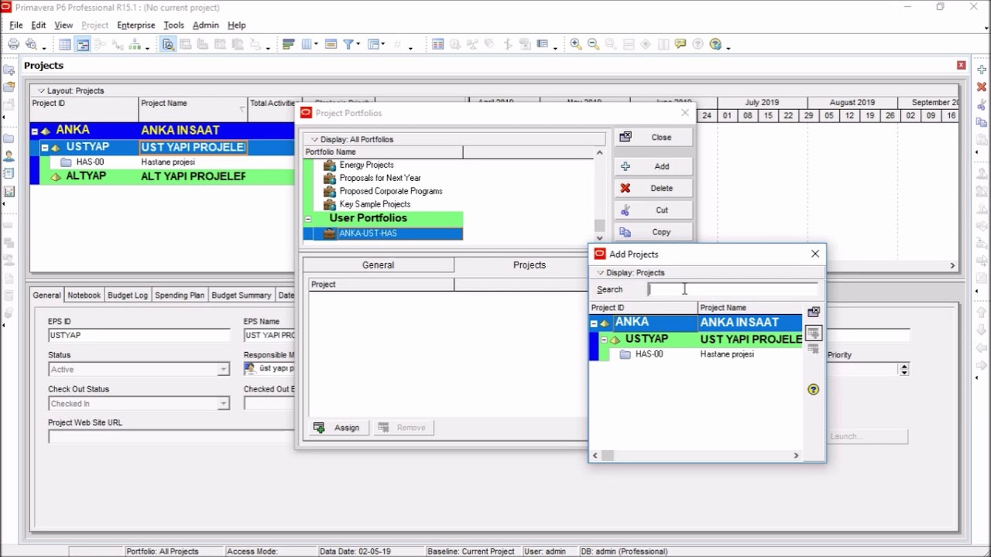Click the Assign arrow icon in Add Projects
This screenshot has height=557, width=991.
tap(813, 333)
